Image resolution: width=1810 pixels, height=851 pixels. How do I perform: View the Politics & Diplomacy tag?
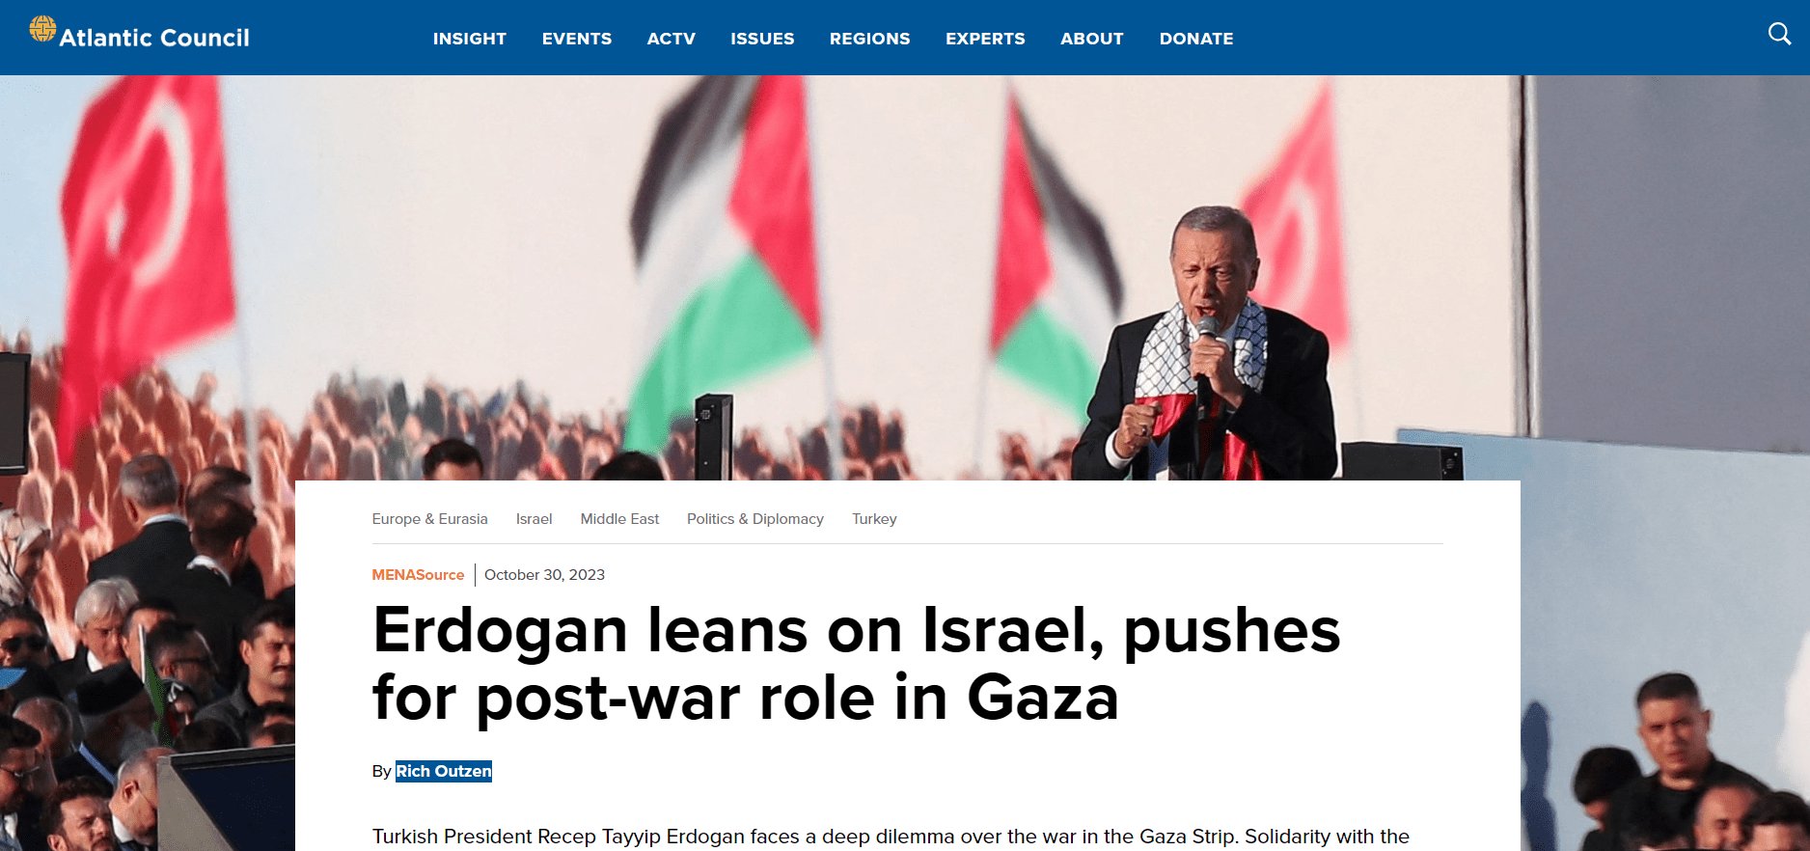coord(755,519)
